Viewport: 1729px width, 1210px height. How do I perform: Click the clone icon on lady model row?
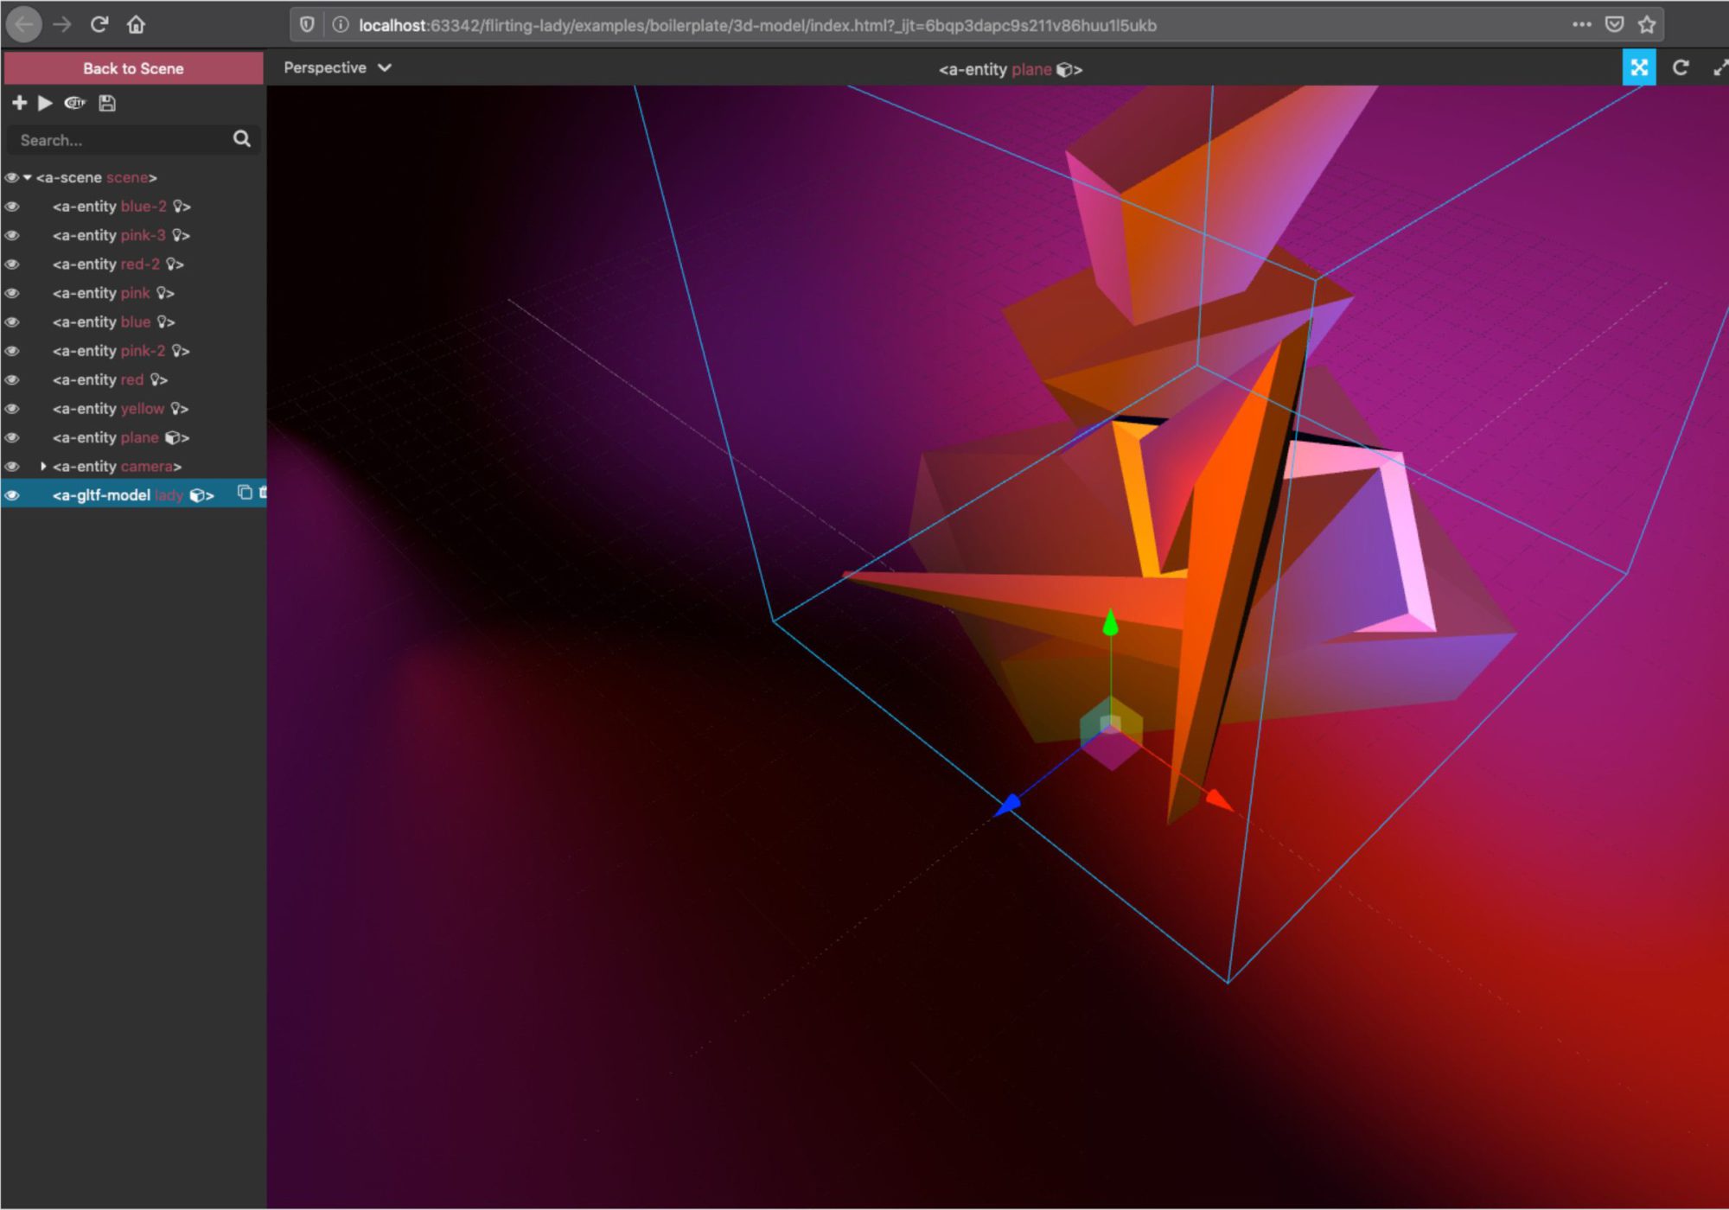[245, 493]
